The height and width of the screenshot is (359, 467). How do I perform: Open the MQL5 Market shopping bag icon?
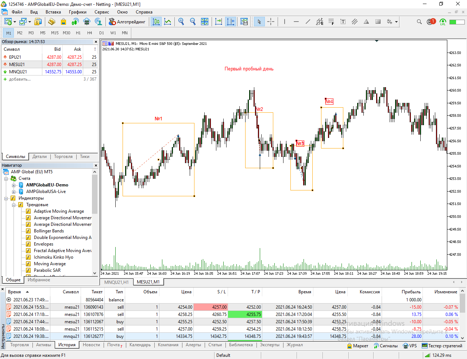pos(63,22)
